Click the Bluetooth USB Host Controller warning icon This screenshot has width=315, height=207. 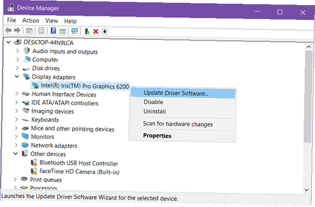(34, 162)
